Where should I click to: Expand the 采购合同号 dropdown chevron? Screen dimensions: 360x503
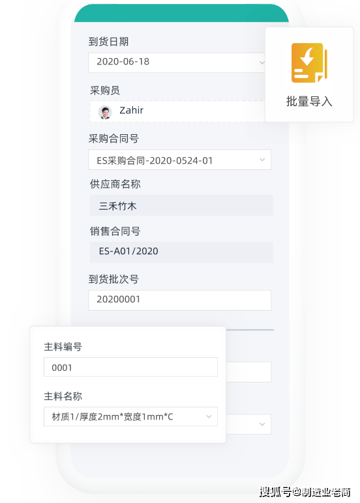262,160
